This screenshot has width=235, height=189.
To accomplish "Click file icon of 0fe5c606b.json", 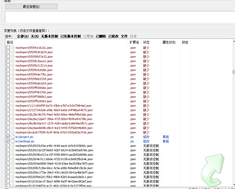I will click(13, 70).
